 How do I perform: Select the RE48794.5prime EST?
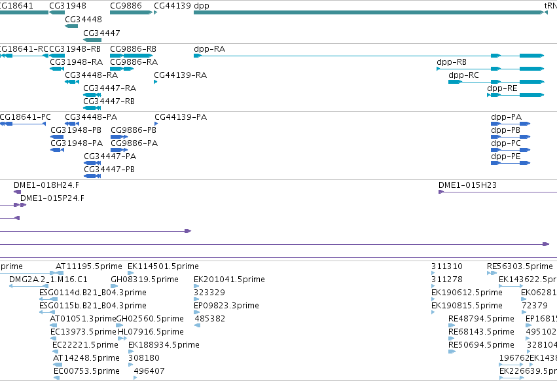click(x=452, y=325)
